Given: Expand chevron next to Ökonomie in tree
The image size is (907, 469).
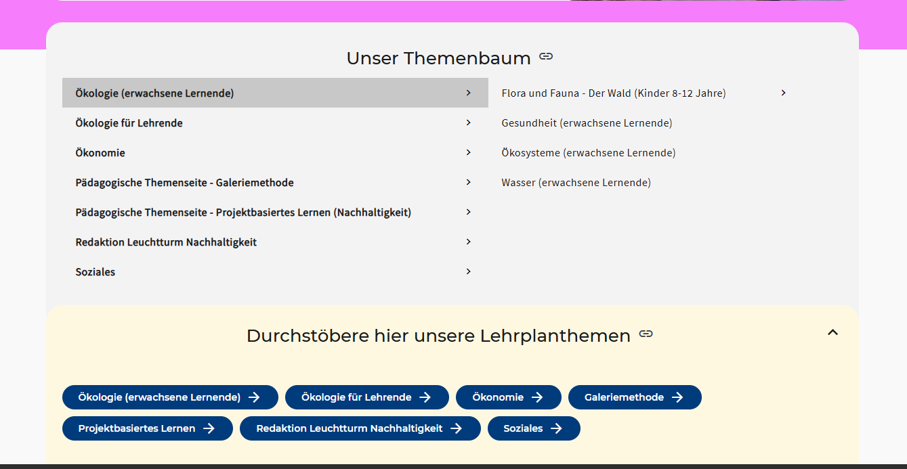Looking at the screenshot, I should pyautogui.click(x=468, y=152).
